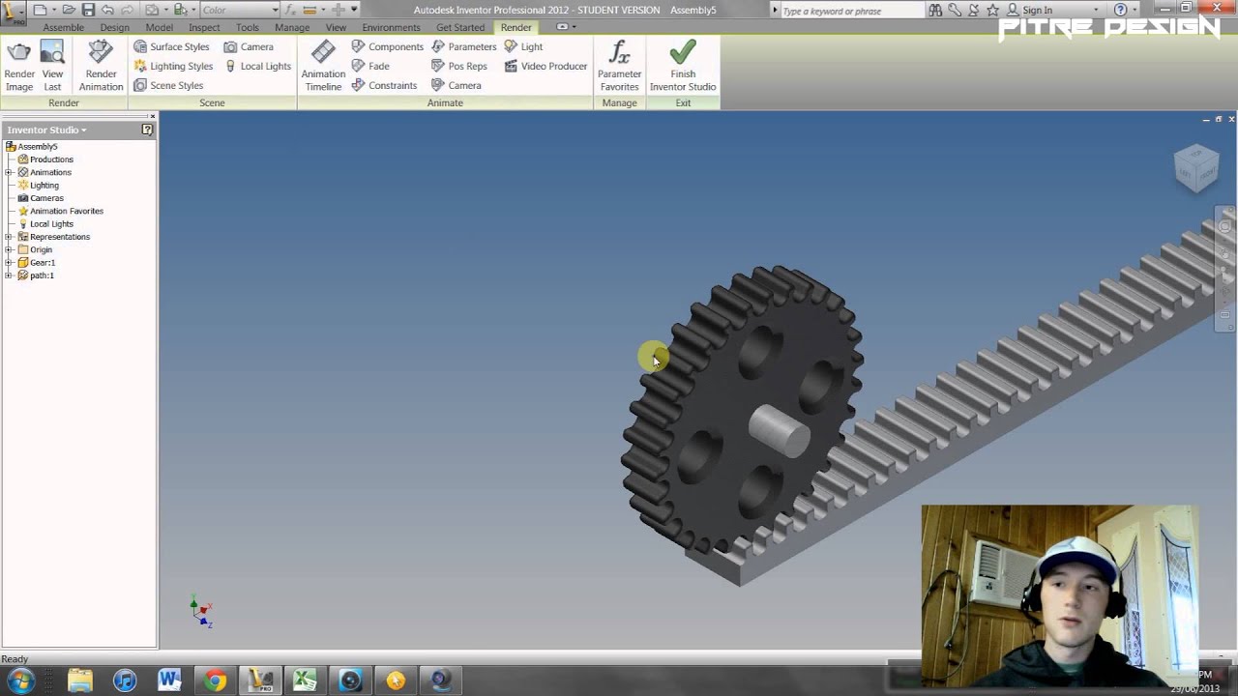Image resolution: width=1238 pixels, height=696 pixels.
Task: Open the Video Producer
Action: coord(545,66)
